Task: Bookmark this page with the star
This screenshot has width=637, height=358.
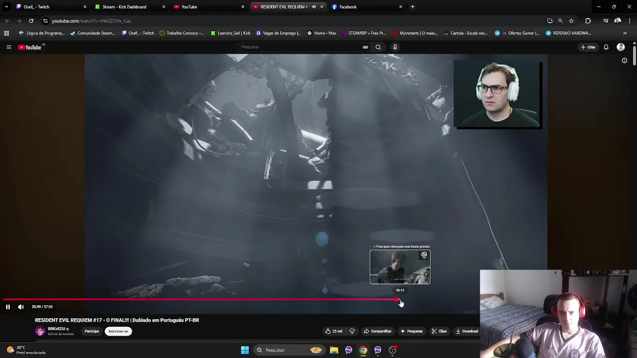Action: pos(571,21)
